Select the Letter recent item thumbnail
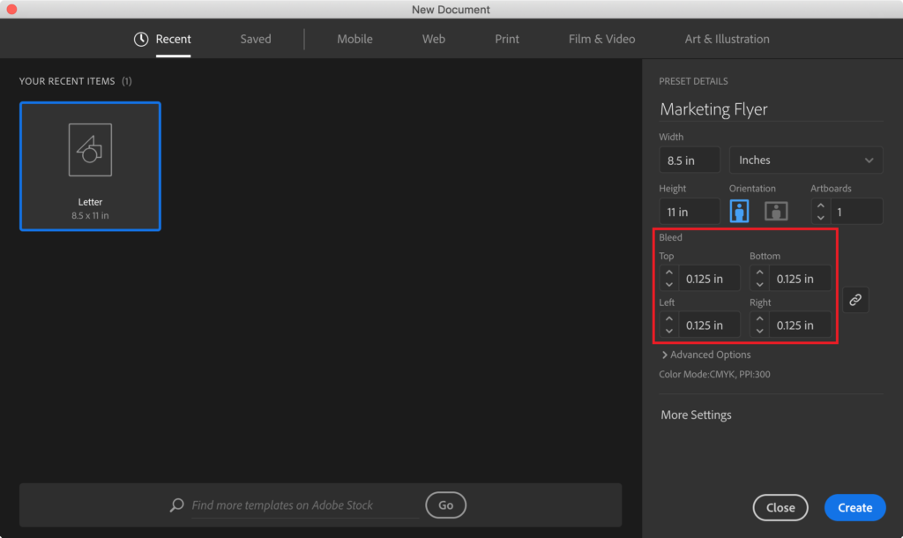903x538 pixels. pos(90,167)
